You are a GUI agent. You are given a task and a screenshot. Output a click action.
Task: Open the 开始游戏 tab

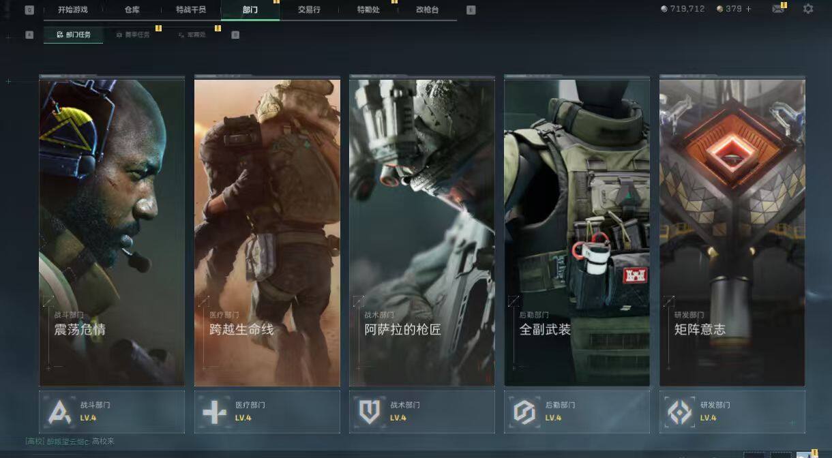72,10
